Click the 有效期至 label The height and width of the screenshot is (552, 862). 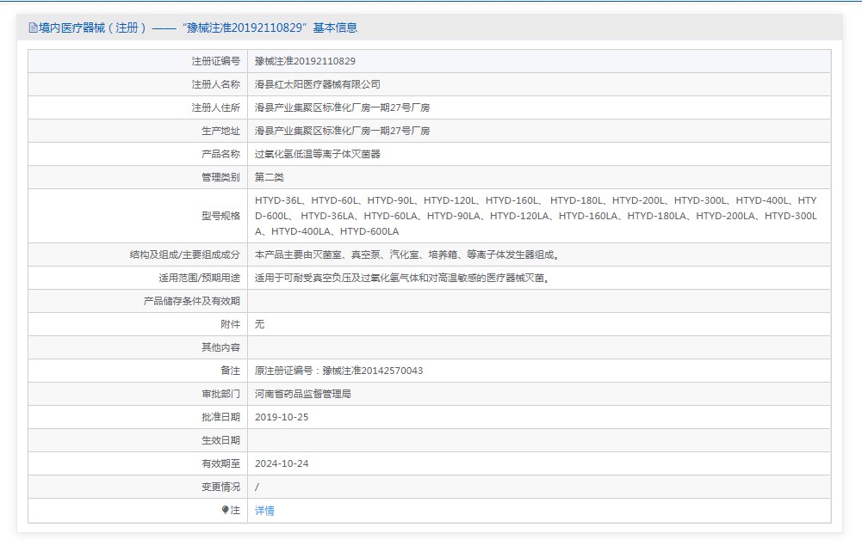220,463
